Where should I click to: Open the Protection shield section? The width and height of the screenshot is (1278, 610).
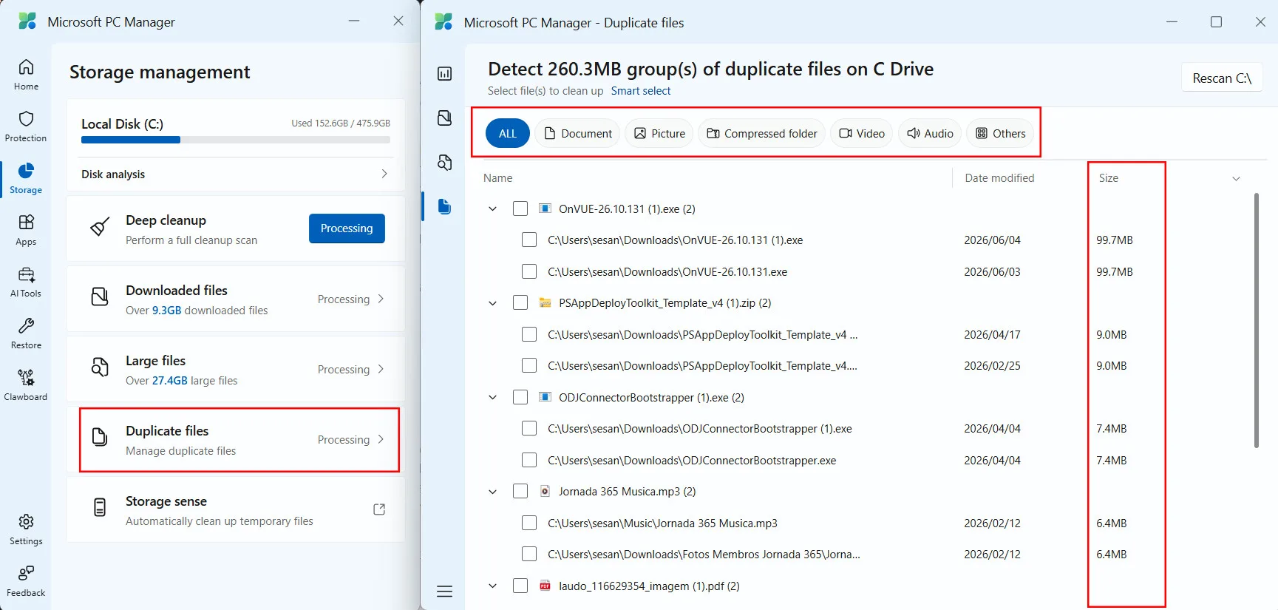click(x=26, y=126)
